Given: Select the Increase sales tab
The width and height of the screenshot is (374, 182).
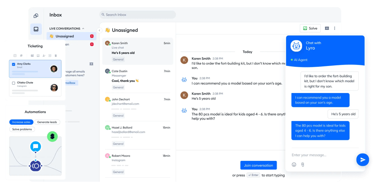Looking at the screenshot, I should [x=22, y=122].
